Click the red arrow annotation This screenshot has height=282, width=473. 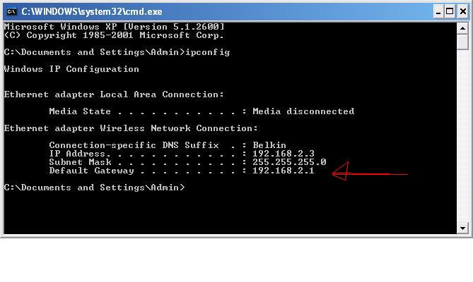(x=370, y=172)
